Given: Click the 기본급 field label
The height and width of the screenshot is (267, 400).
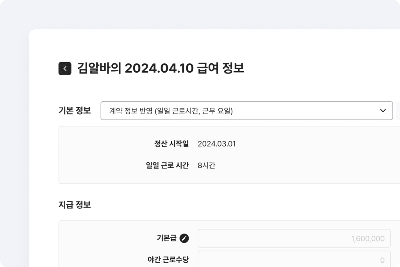Looking at the screenshot, I should 166,238.
